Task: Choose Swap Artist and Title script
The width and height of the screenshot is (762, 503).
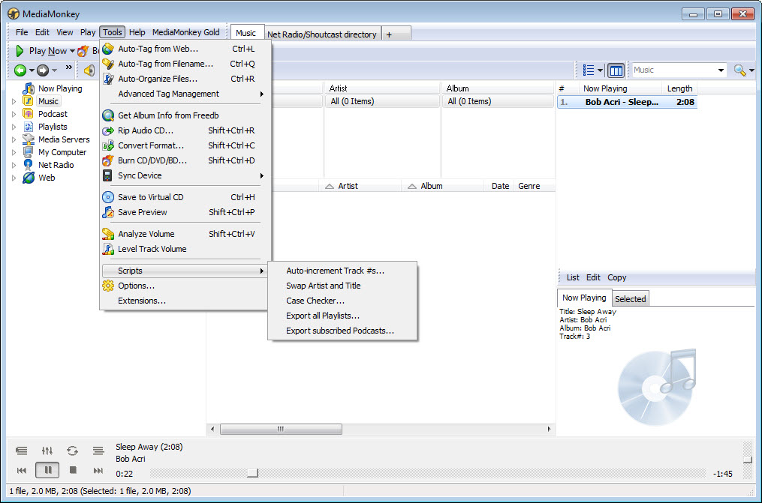Action: point(342,286)
